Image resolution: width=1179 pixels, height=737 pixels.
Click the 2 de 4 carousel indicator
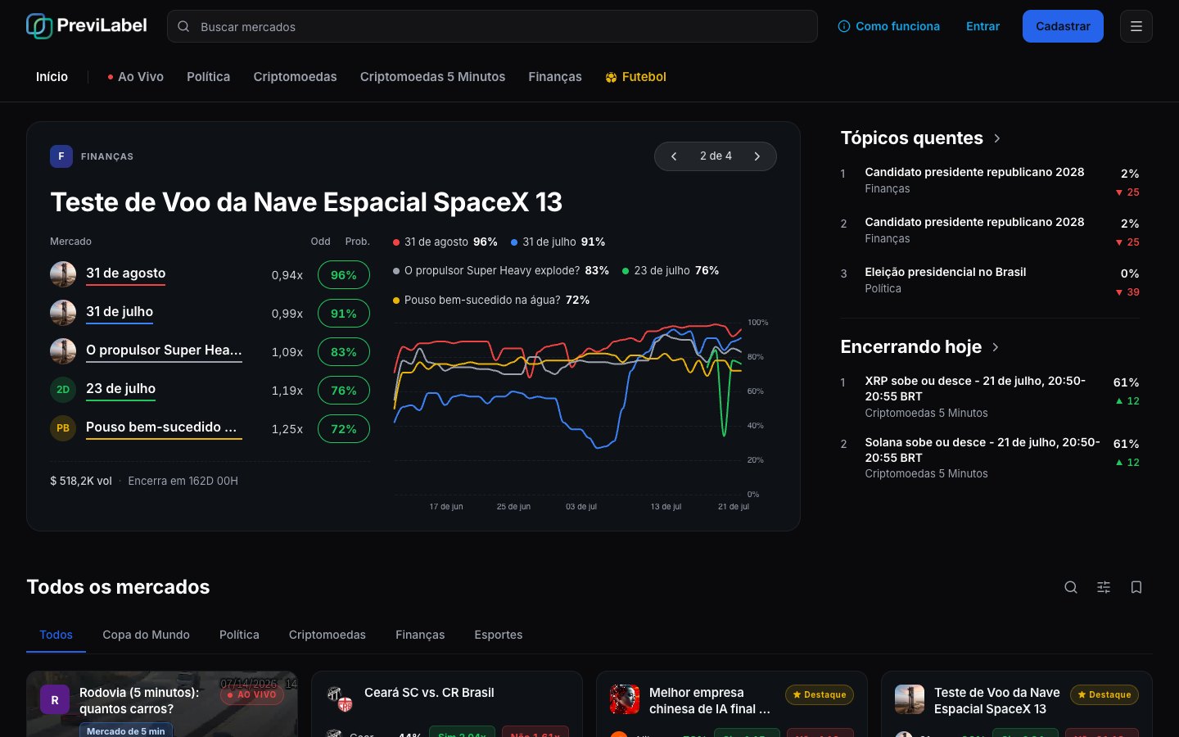pyautogui.click(x=716, y=156)
